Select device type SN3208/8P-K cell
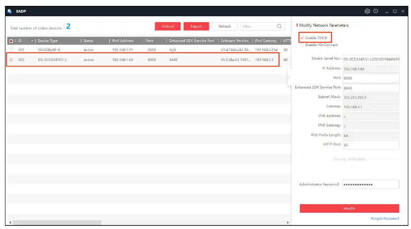The width and height of the screenshot is (411, 229). tap(49, 50)
